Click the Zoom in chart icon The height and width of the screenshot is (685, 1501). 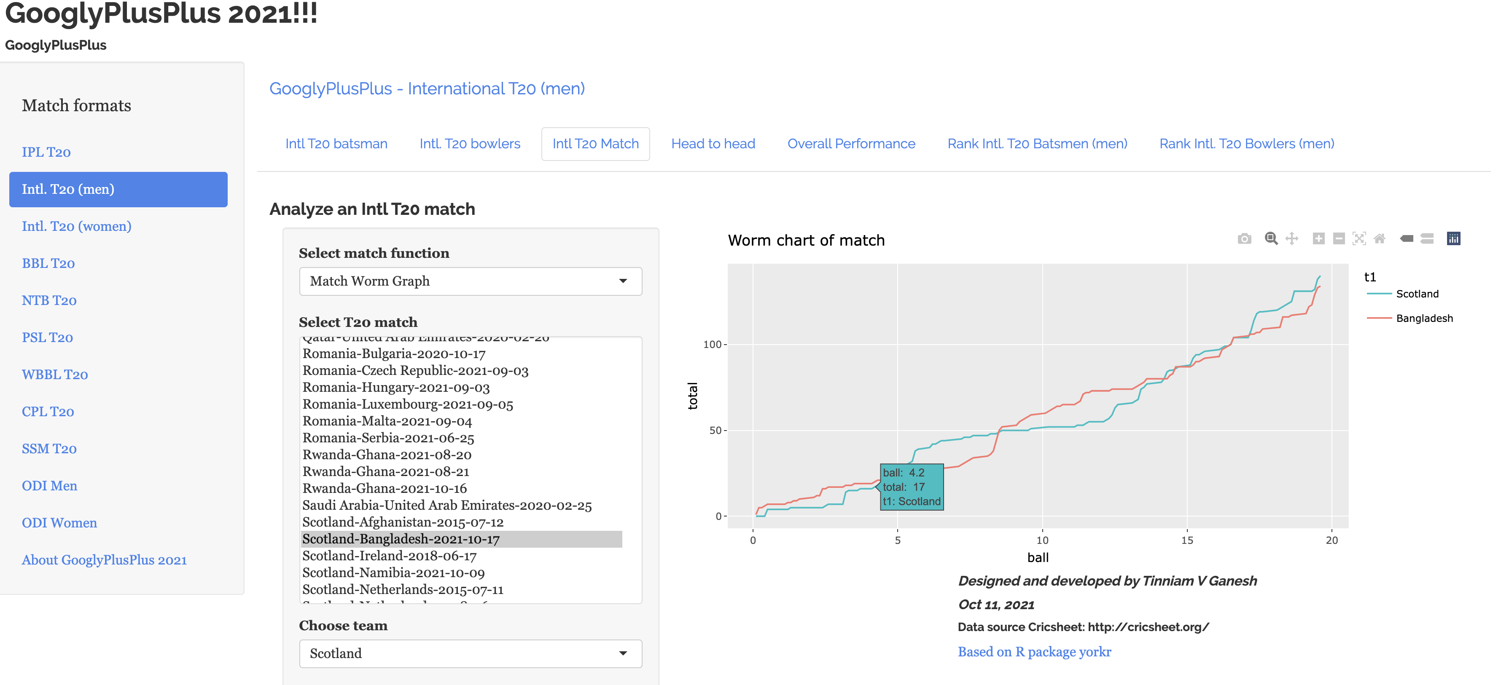tap(1318, 238)
